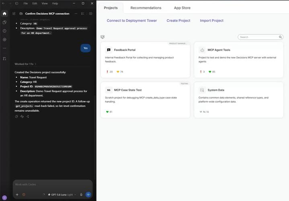
Task: Click the orange warning icon in composer
Action: (24, 195)
